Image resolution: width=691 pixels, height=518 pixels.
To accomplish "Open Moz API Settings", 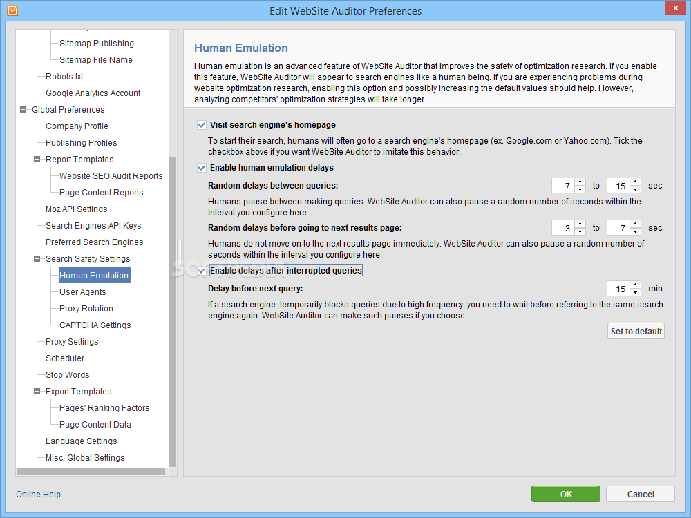I will coord(76,209).
